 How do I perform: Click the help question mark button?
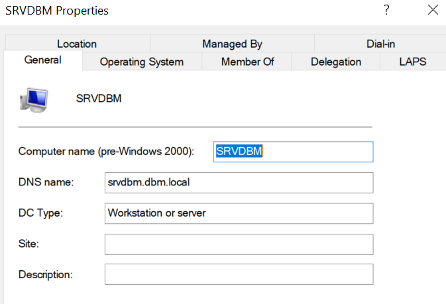click(386, 10)
